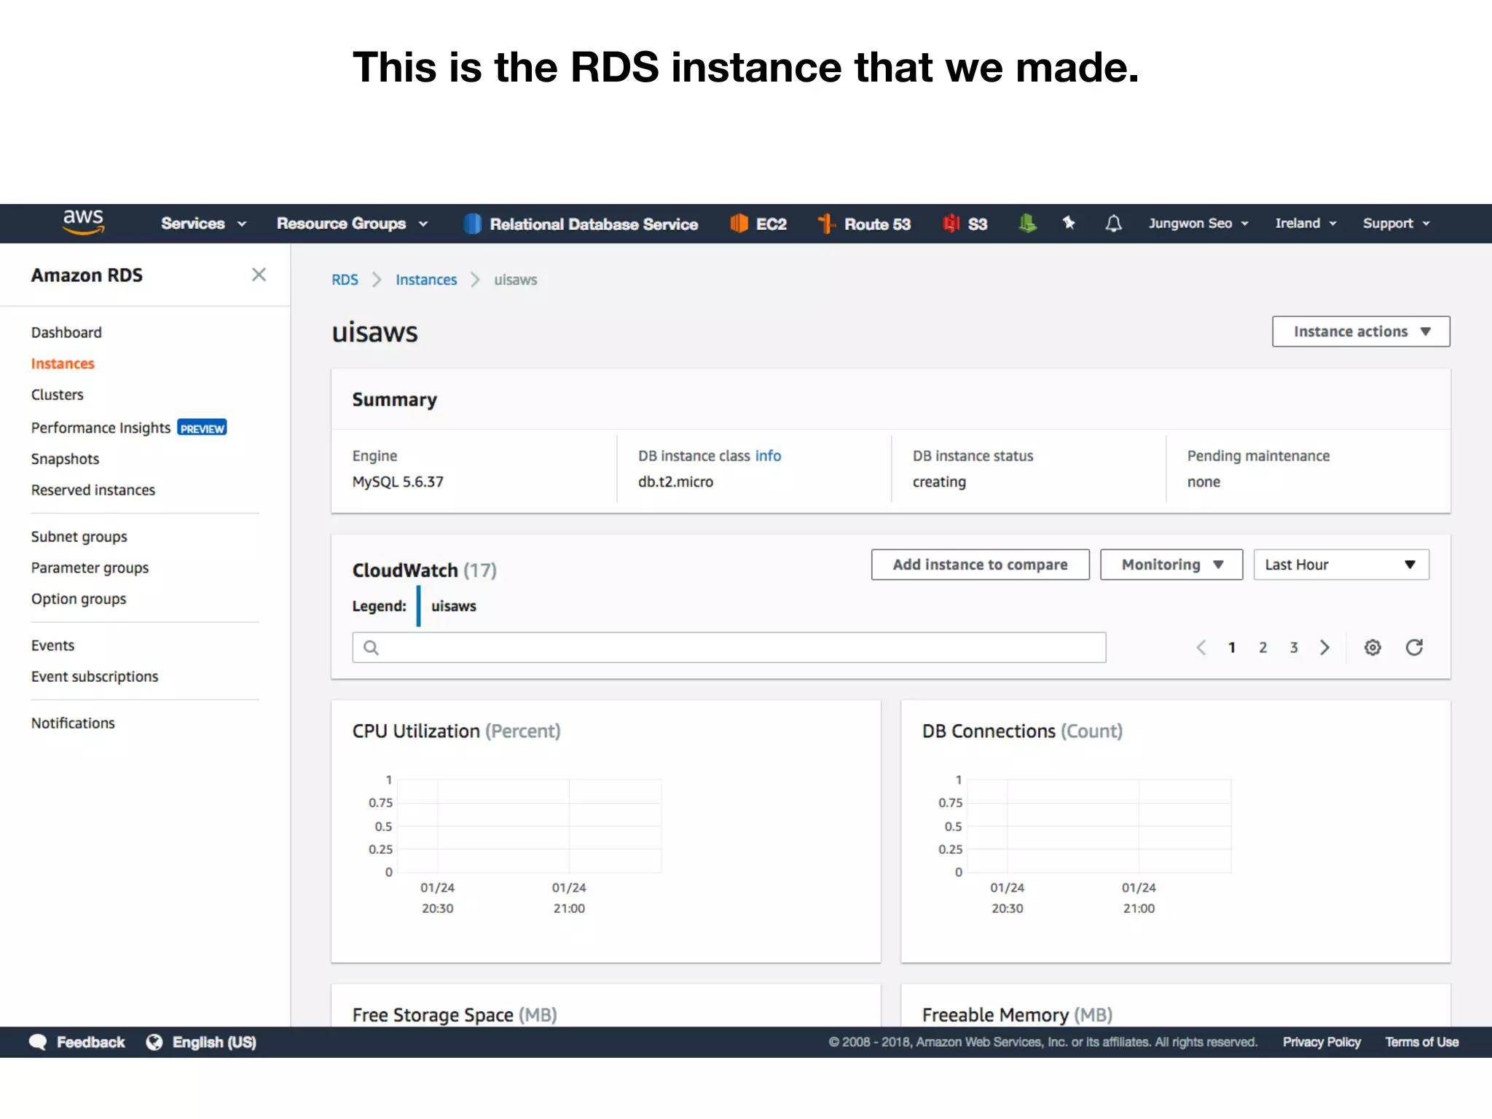This screenshot has height=1119, width=1492.
Task: Open the Relational Database Service shortcut icon
Action: (x=473, y=224)
